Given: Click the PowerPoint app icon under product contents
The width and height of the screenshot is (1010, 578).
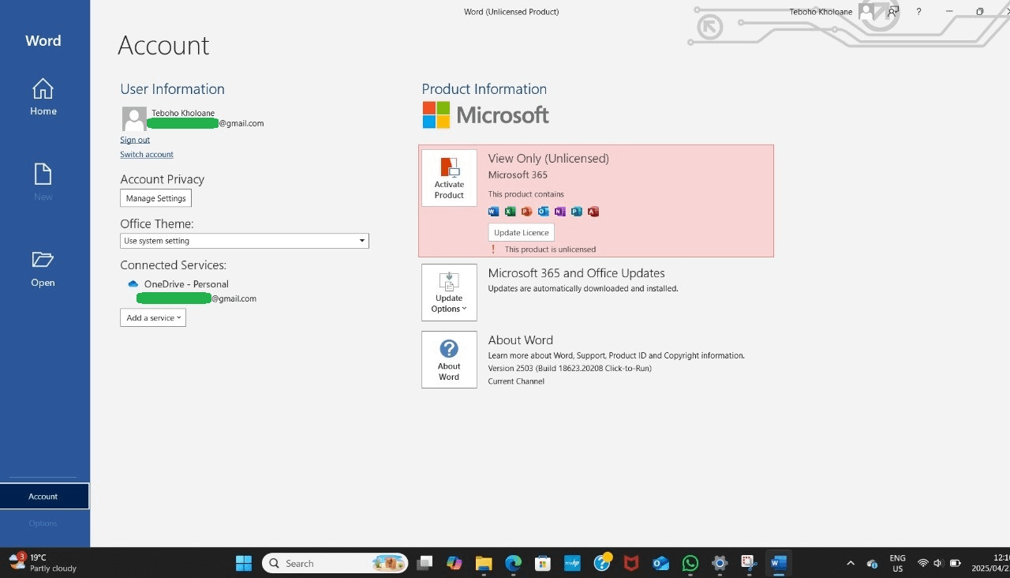Looking at the screenshot, I should [526, 211].
